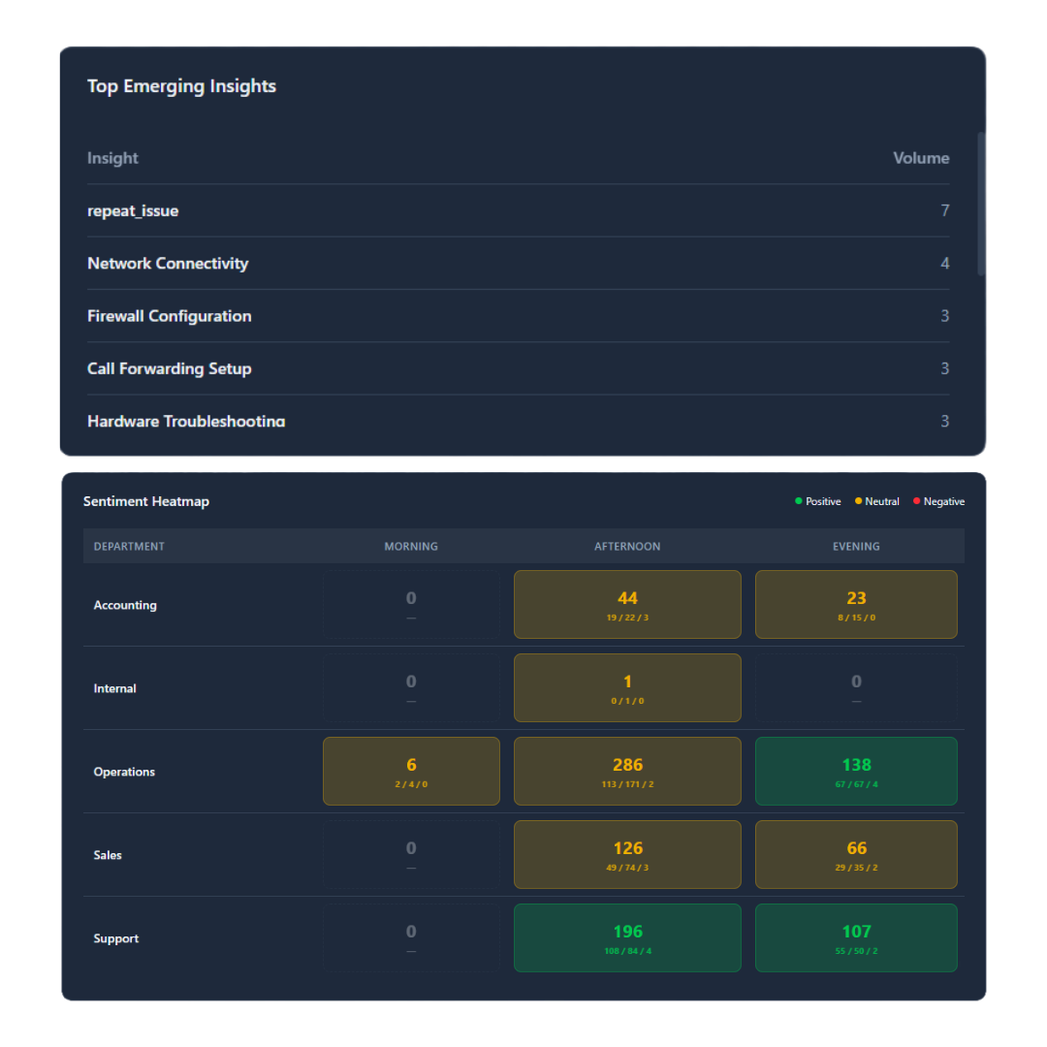Screen dimensions: 1047x1047
Task: Select Internal afternoon cell showing 1
Action: 627,687
